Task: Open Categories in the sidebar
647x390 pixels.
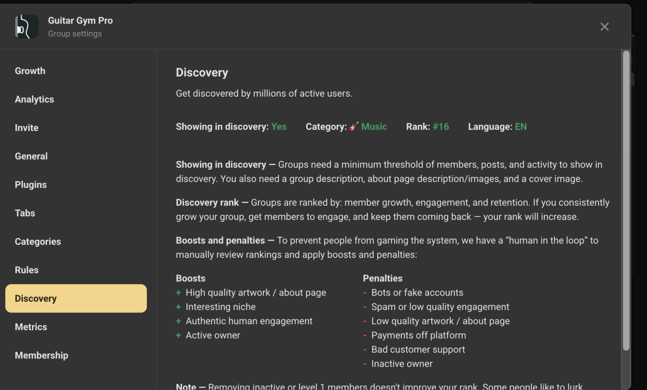Action: click(38, 242)
